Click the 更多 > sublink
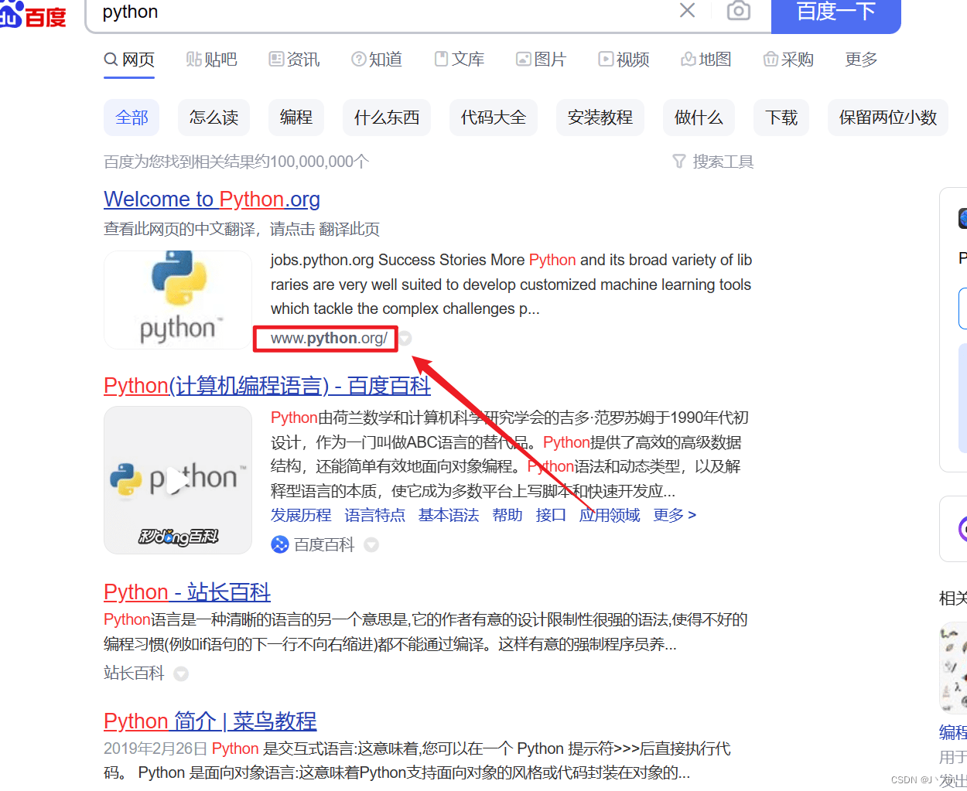967x791 pixels. tap(675, 515)
